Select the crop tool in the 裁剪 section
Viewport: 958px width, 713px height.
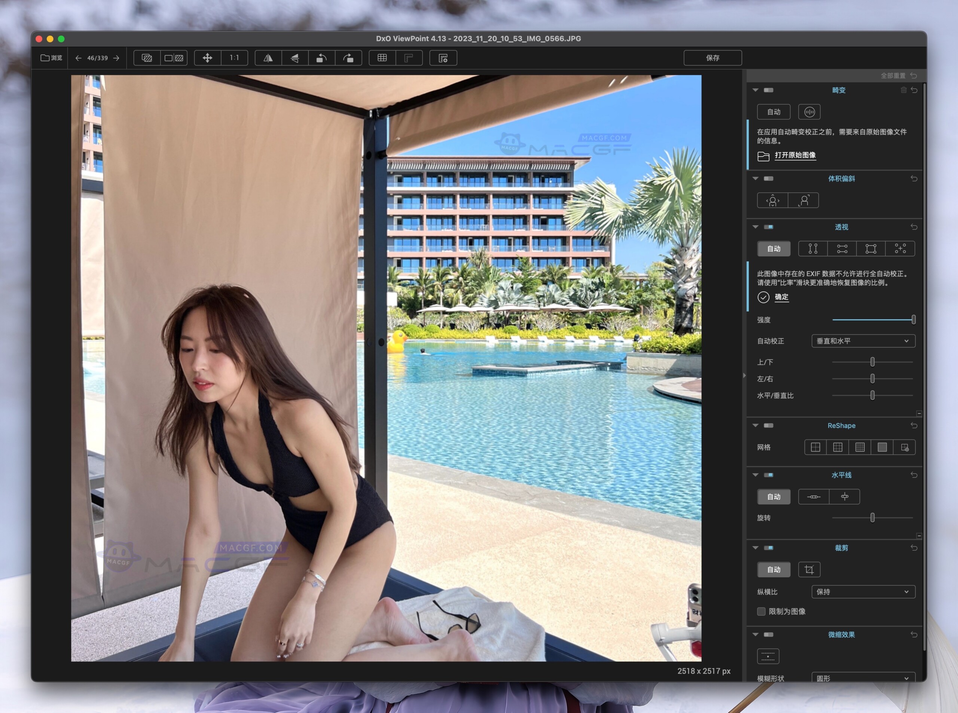click(809, 569)
